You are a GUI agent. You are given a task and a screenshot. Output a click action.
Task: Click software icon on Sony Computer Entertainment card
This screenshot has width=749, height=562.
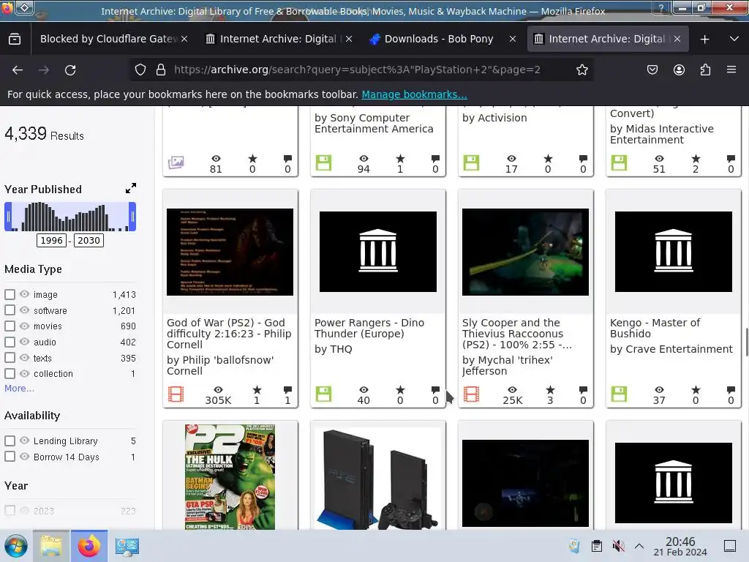click(323, 162)
